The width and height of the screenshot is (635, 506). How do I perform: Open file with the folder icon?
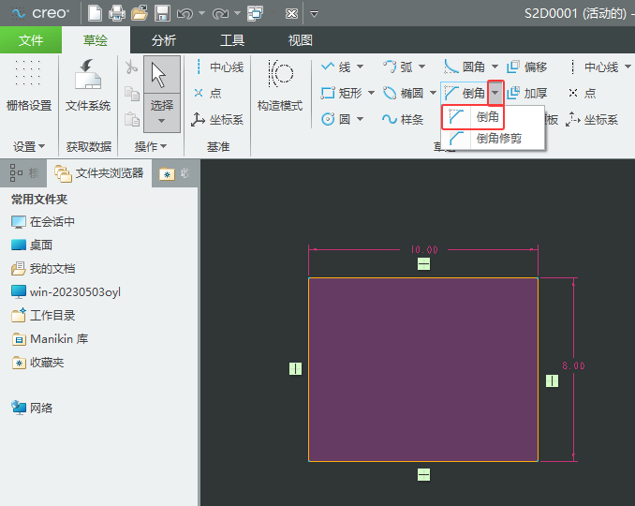pos(140,13)
